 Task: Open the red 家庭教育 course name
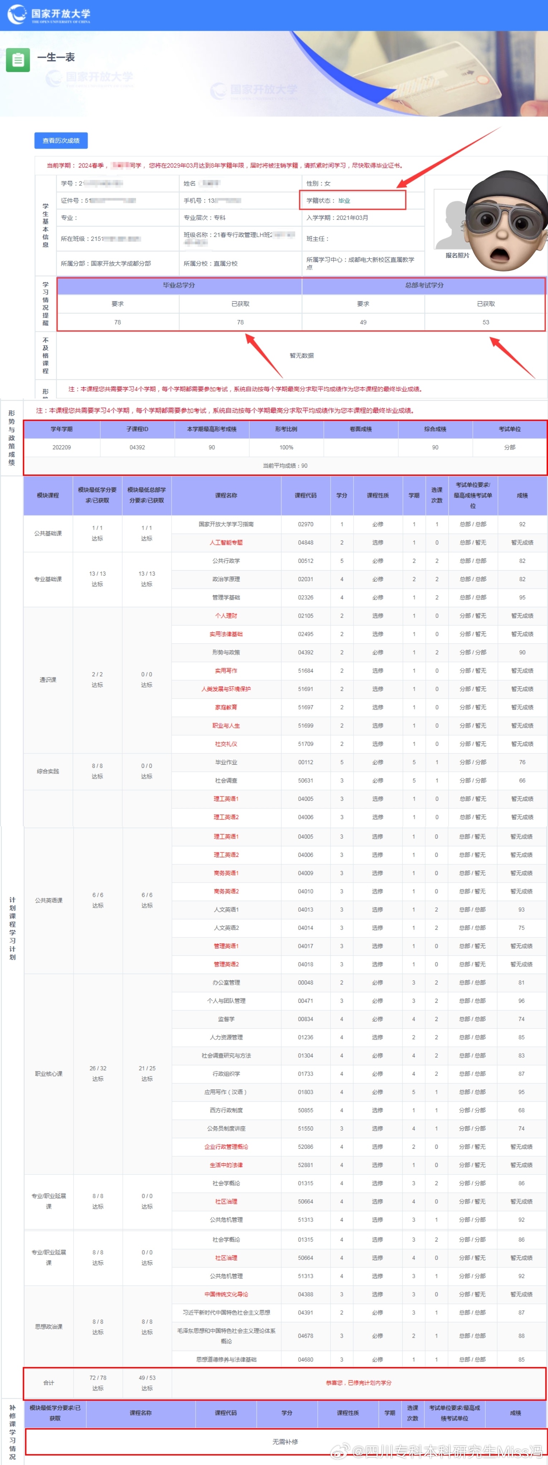pos(226,708)
